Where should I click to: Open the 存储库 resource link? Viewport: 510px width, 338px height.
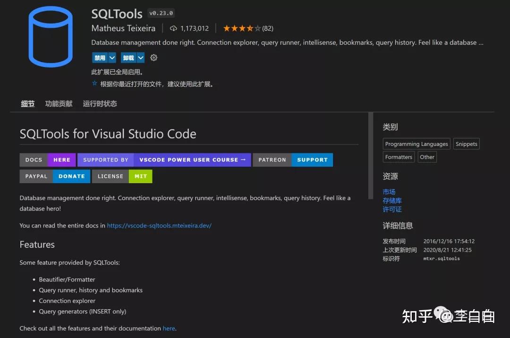[x=392, y=200]
